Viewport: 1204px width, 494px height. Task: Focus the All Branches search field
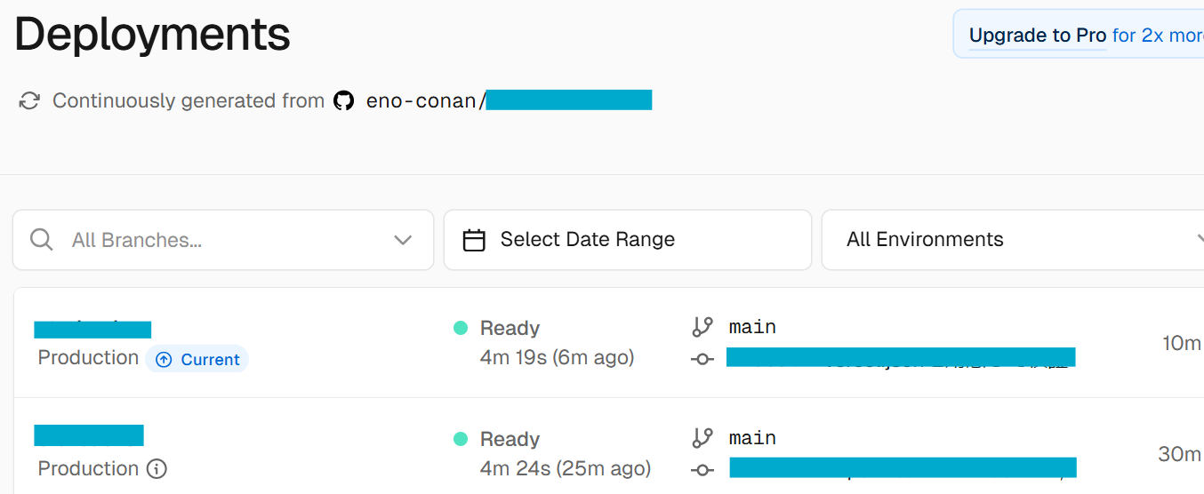pyautogui.click(x=213, y=240)
